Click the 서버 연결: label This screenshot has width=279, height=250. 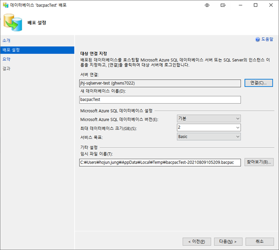pos(90,74)
